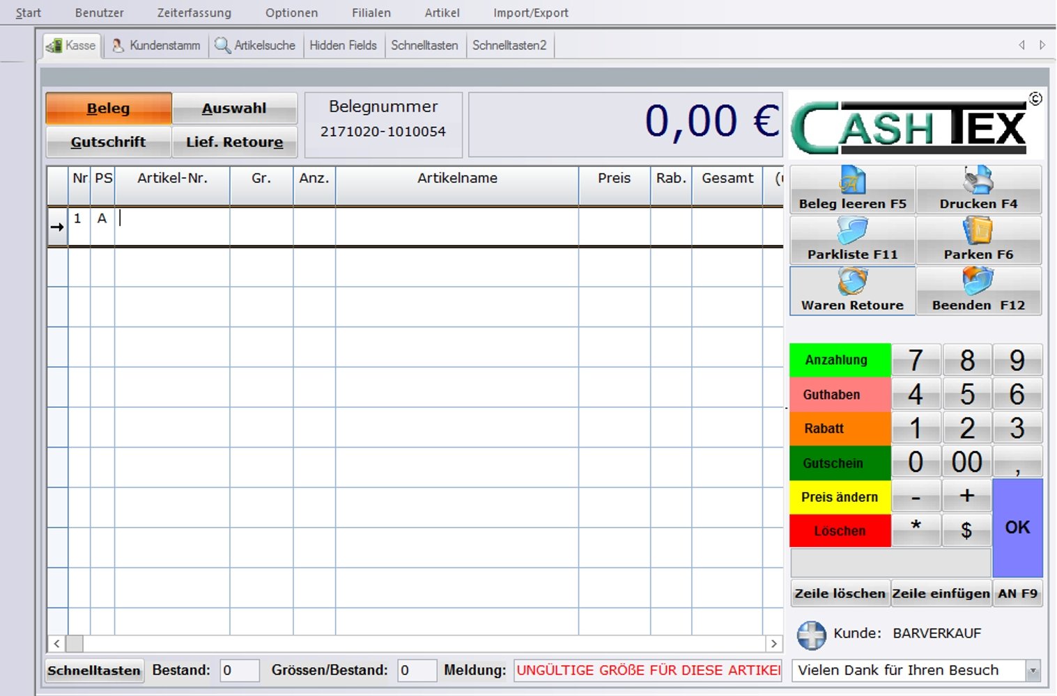The height and width of the screenshot is (696, 1057).
Task: Click the Artikel-Nr. cell in row 1
Action: (172, 226)
